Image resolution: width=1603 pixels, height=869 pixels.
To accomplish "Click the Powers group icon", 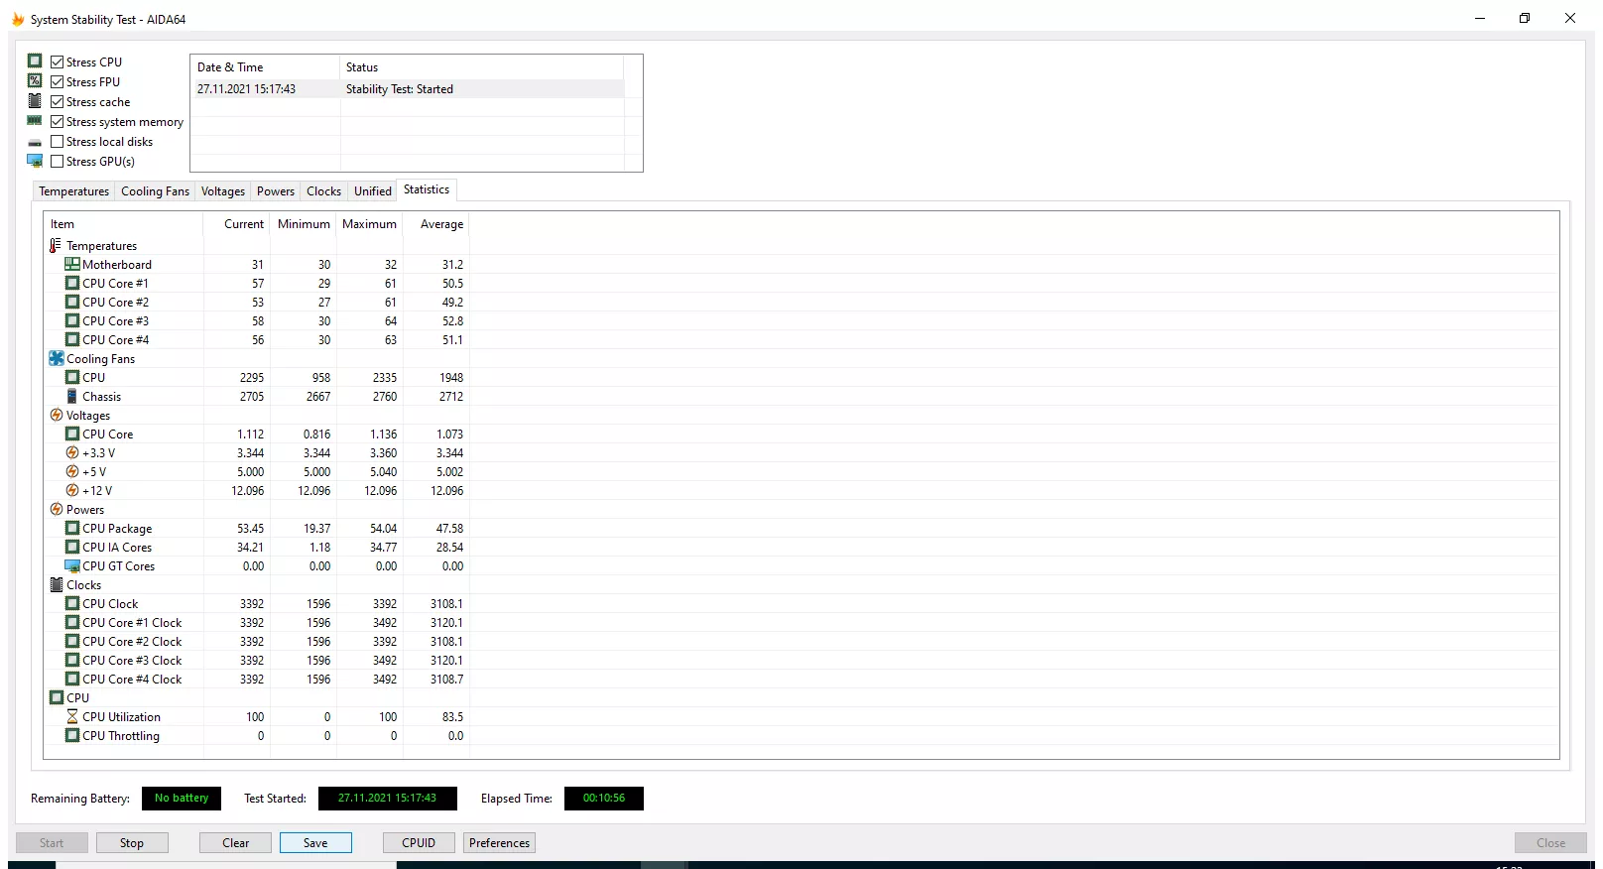I will [57, 509].
